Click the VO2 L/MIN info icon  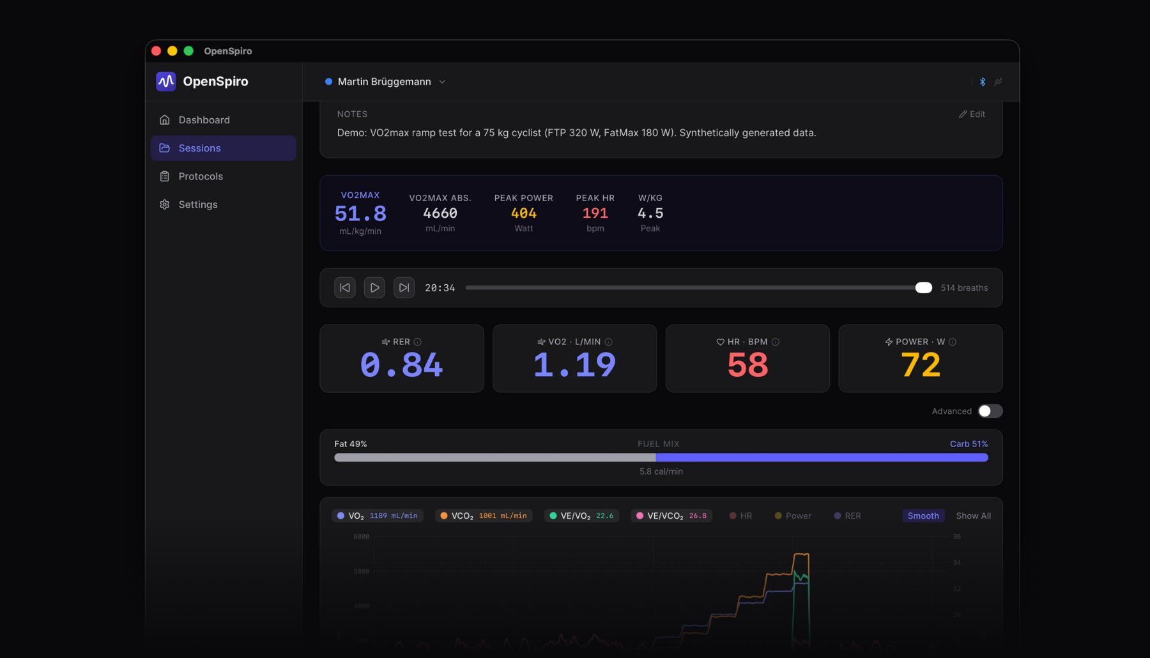tap(609, 342)
